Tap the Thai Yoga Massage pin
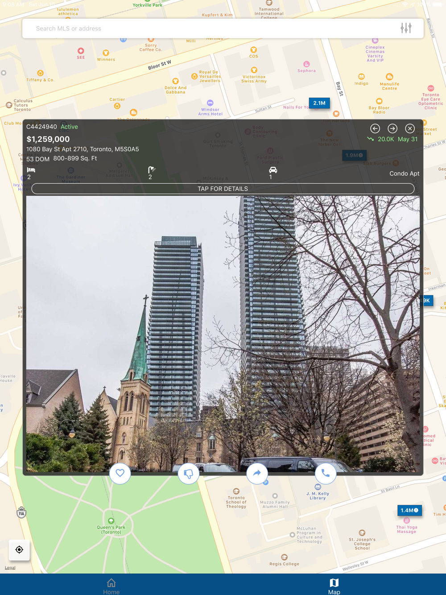 pyautogui.click(x=406, y=521)
